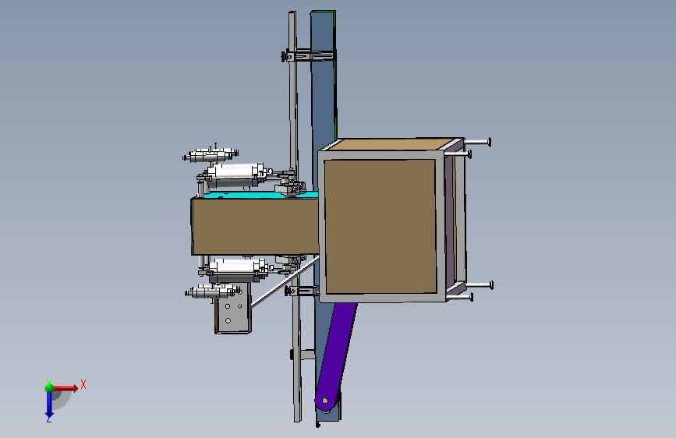Click the blue Z axis arrow of the triad
The width and height of the screenshot is (676, 438).
(x=49, y=404)
